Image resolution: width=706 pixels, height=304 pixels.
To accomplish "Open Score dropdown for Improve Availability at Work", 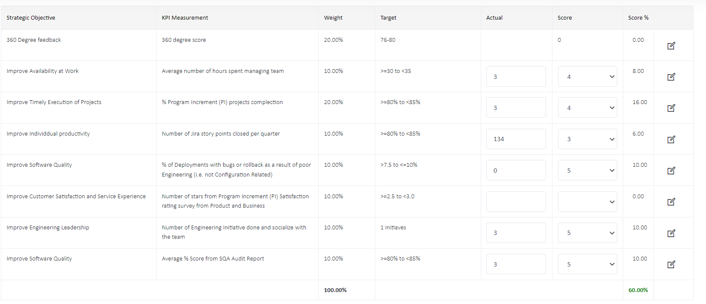I will (587, 77).
